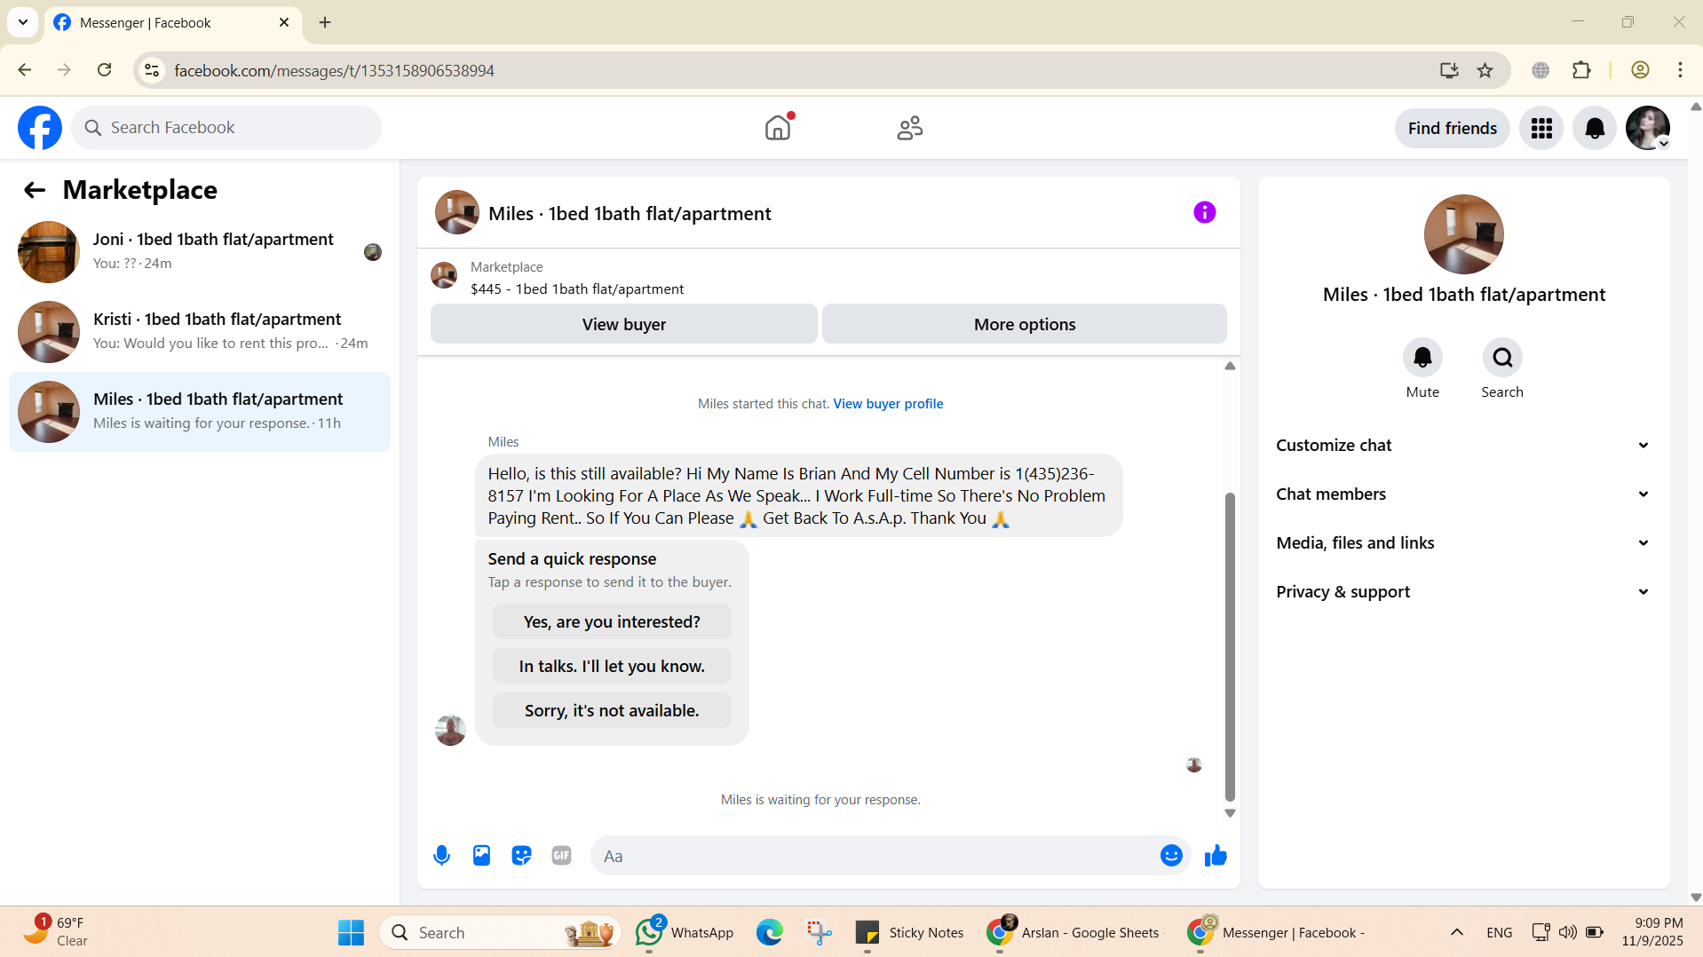This screenshot has height=957, width=1703.
Task: Open the account profile picture menu
Action: click(x=1648, y=129)
